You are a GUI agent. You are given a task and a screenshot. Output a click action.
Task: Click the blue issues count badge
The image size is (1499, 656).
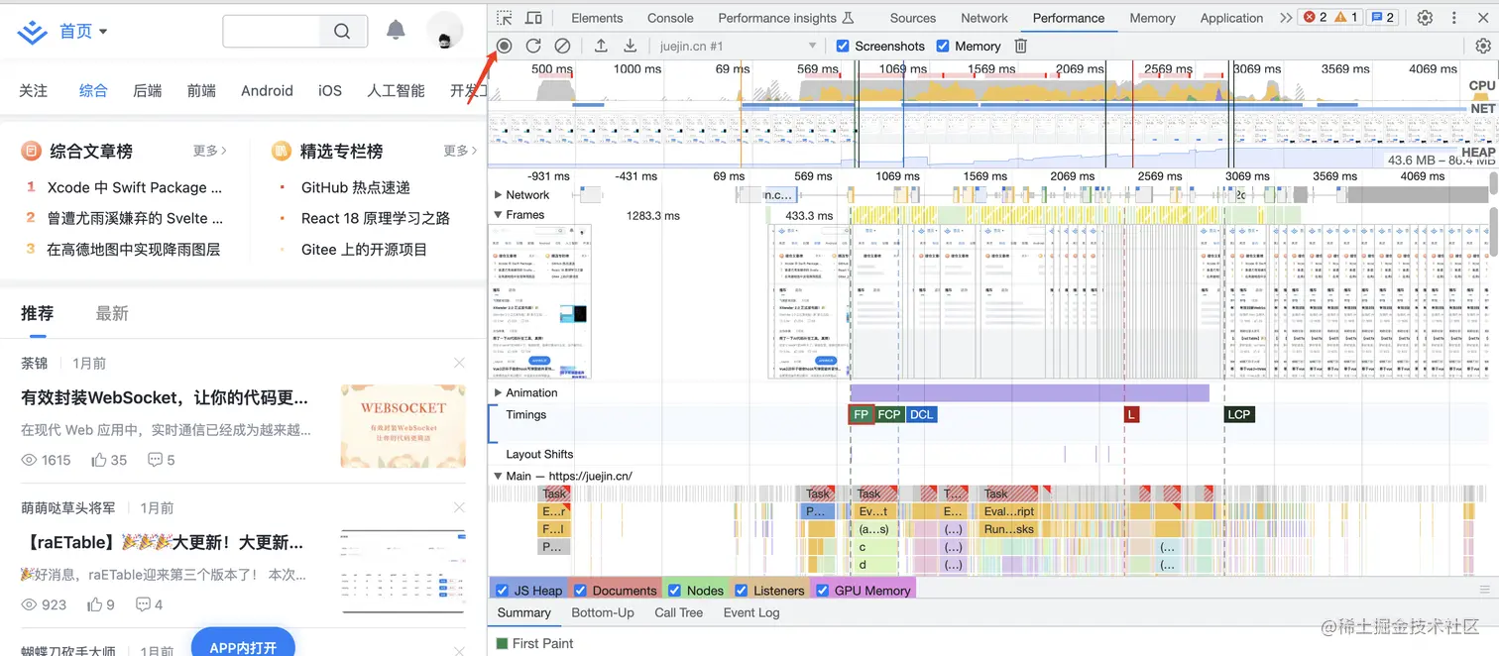point(1381,18)
